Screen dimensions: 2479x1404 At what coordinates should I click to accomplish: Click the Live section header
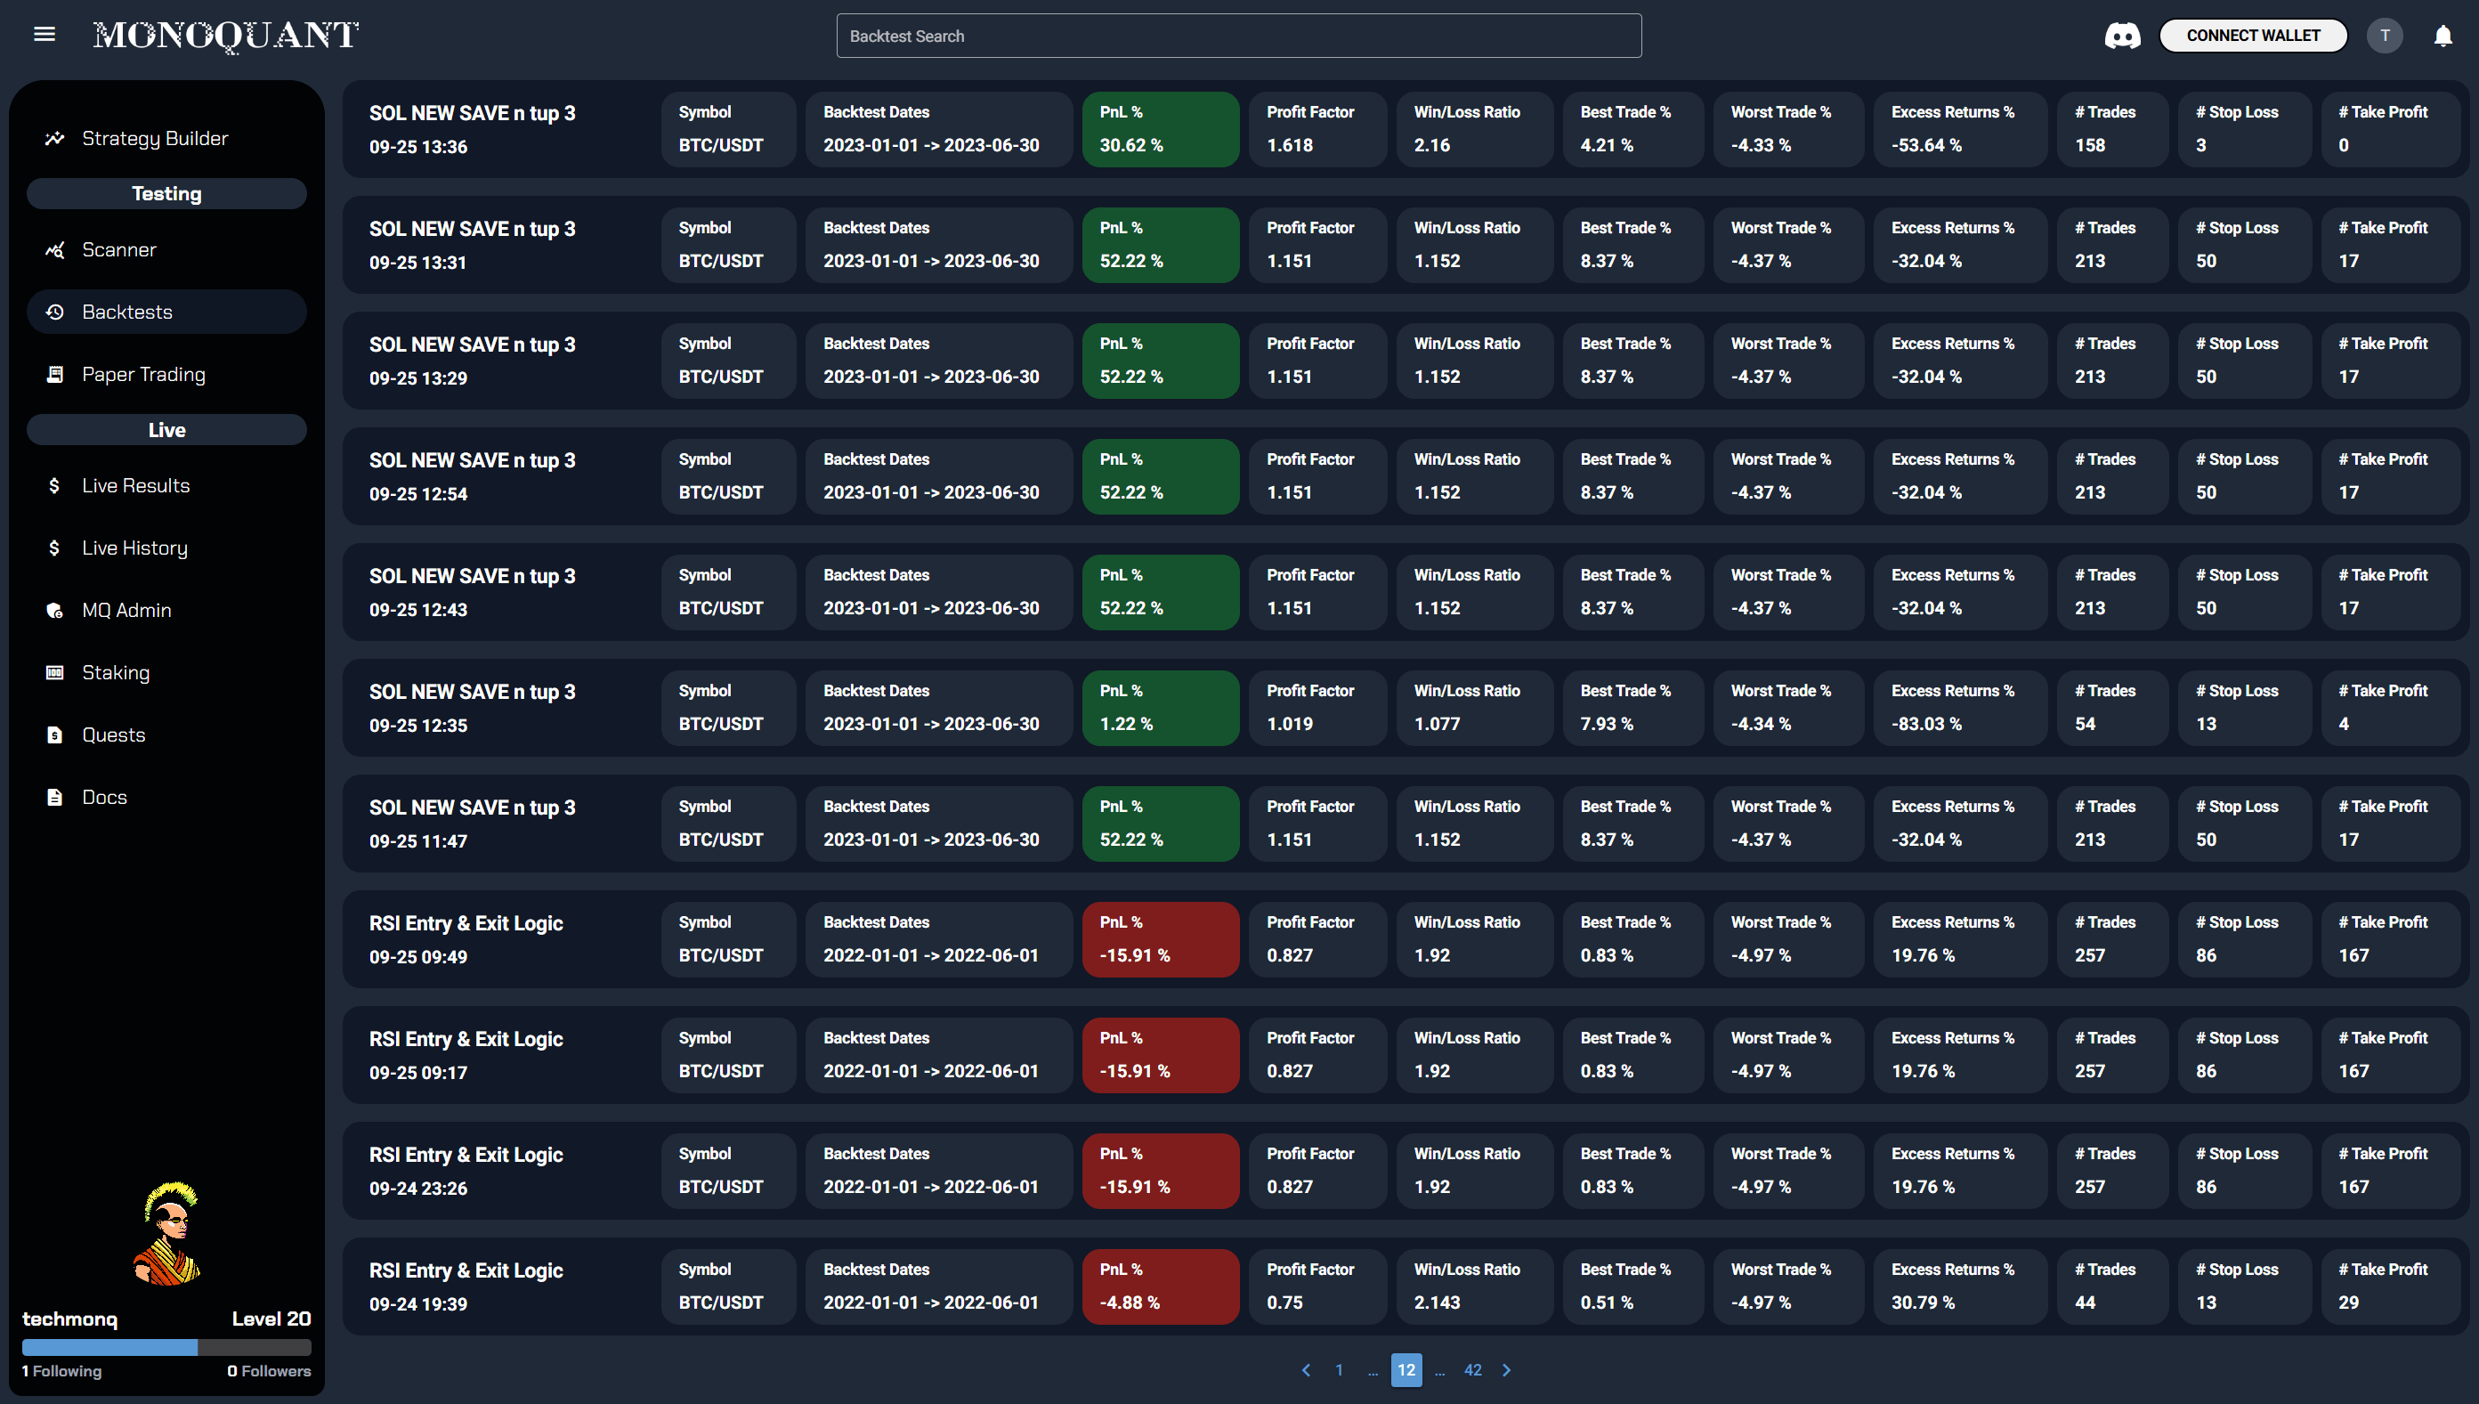(x=166, y=430)
